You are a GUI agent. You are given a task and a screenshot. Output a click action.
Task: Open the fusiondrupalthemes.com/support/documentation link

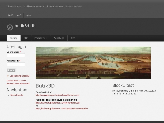[x=62, y=109]
